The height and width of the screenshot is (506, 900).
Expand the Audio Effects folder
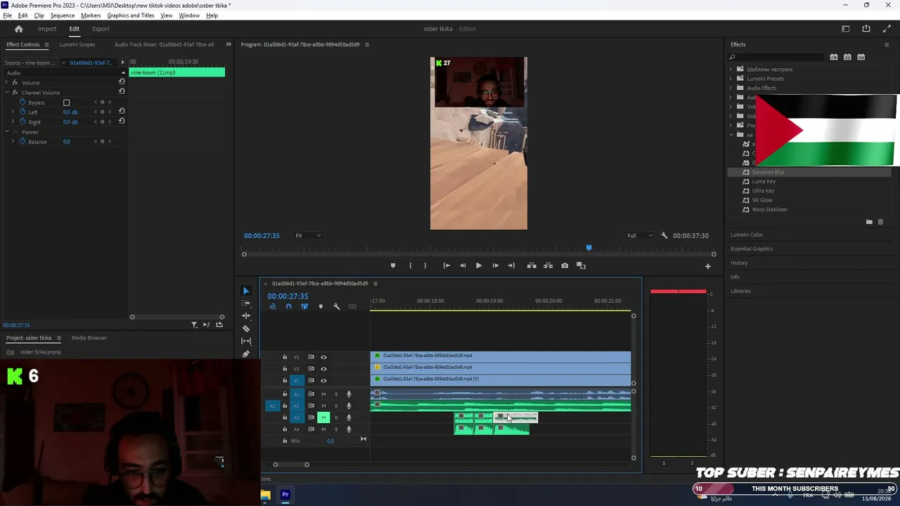(731, 88)
